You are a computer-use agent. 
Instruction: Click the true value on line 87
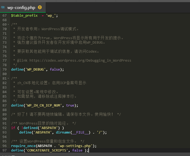point(70,105)
